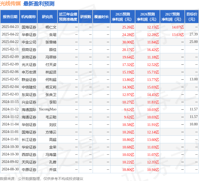
Task: Click institution 华创证券
Action: point(29,124)
